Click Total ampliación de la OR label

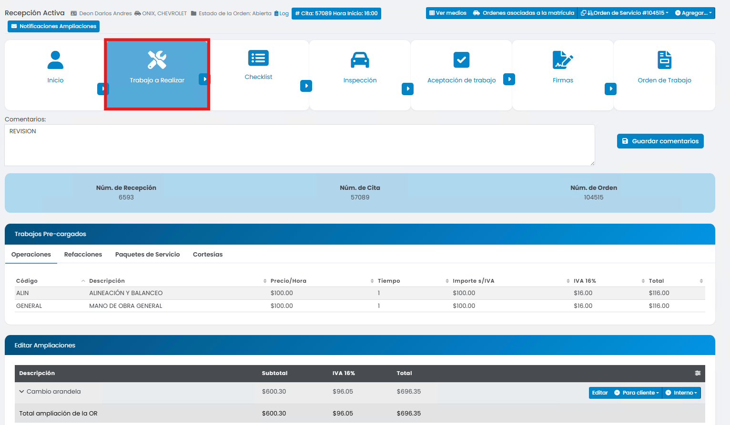[58, 414]
